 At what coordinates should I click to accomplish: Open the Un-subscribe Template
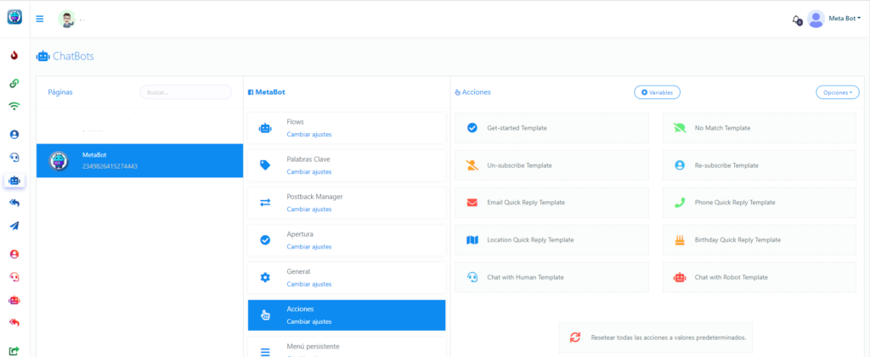(551, 165)
